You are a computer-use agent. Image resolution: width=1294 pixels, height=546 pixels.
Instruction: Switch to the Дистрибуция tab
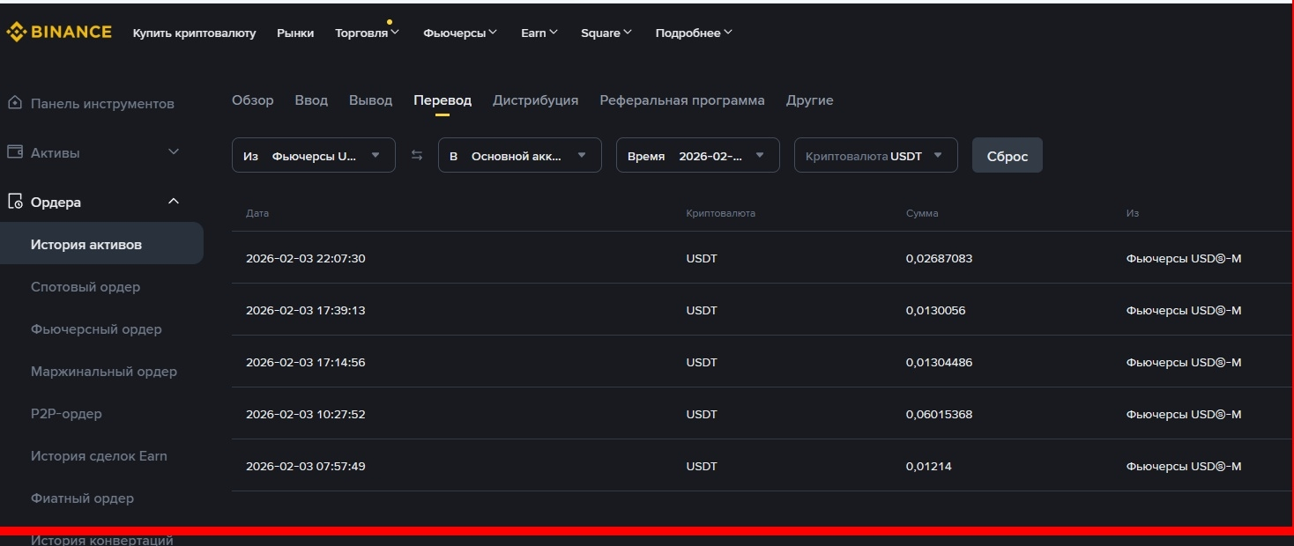[536, 100]
